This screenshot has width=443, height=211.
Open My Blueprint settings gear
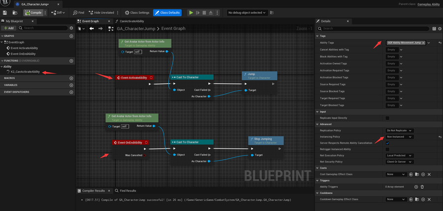point(71,28)
